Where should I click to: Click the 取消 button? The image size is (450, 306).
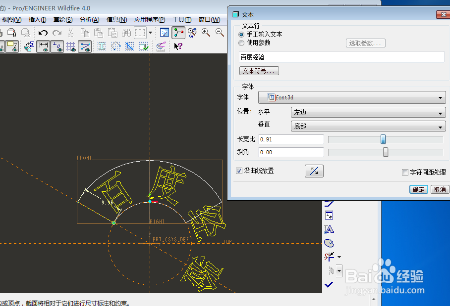coord(440,189)
